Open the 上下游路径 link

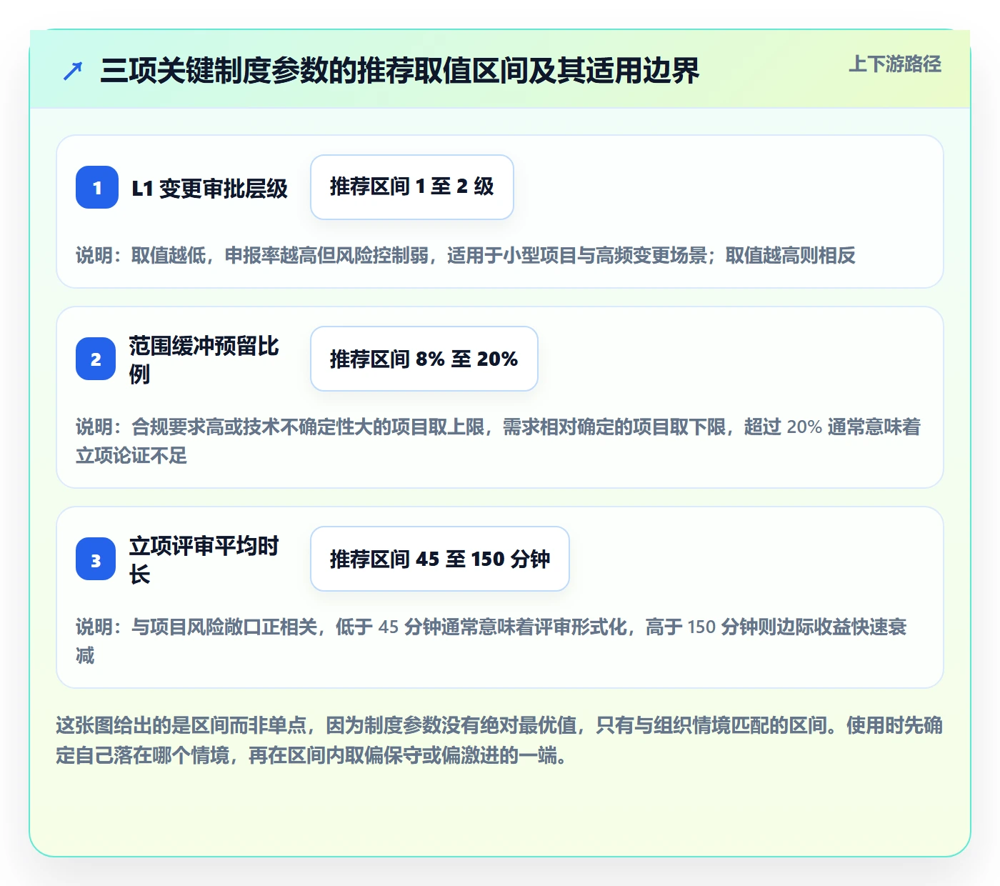pyautogui.click(x=895, y=64)
